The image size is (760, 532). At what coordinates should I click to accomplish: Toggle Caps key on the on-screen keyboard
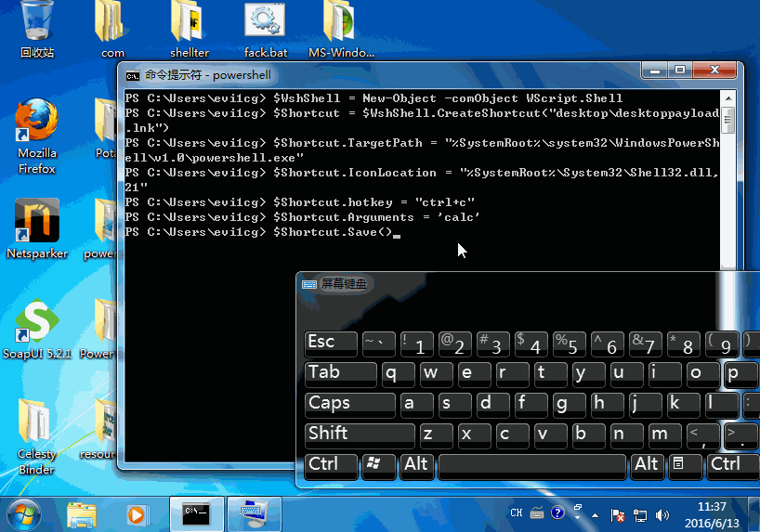[x=350, y=404]
